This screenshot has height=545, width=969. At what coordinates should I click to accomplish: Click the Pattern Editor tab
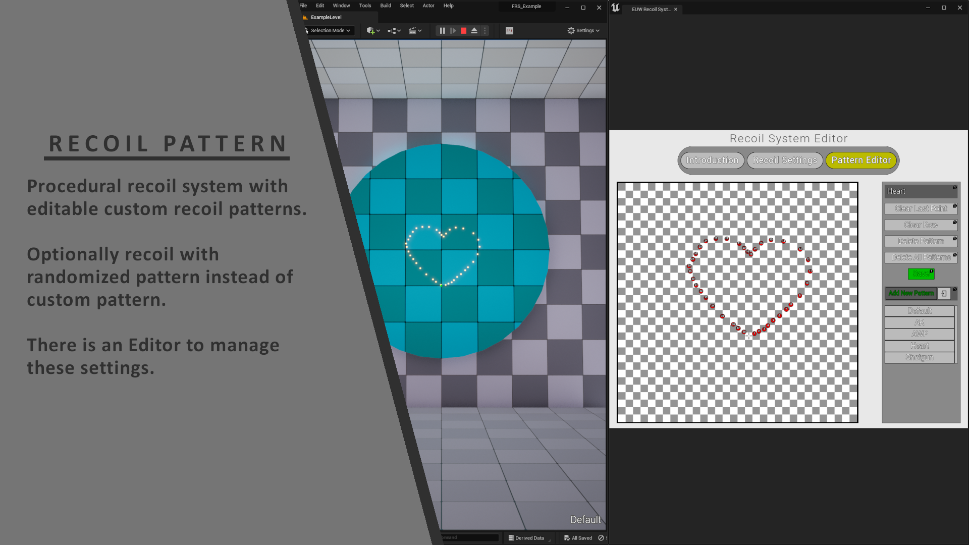[861, 159]
